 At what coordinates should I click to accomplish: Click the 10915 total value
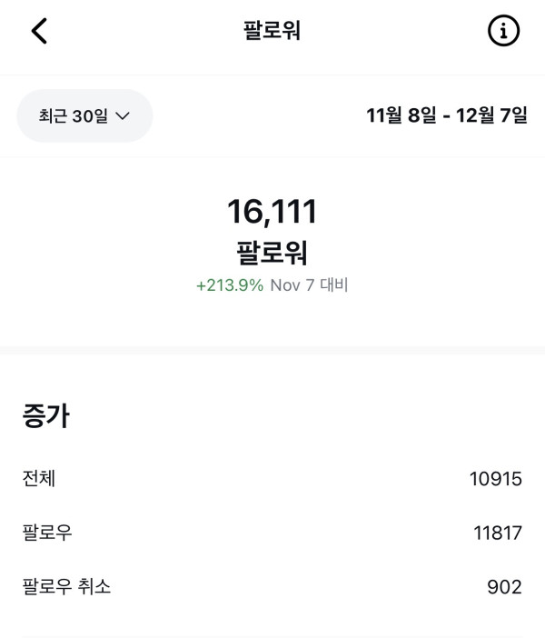point(496,478)
